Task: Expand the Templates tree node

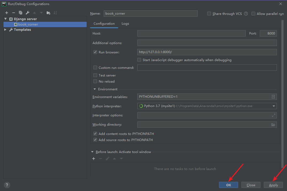Action: [5, 30]
